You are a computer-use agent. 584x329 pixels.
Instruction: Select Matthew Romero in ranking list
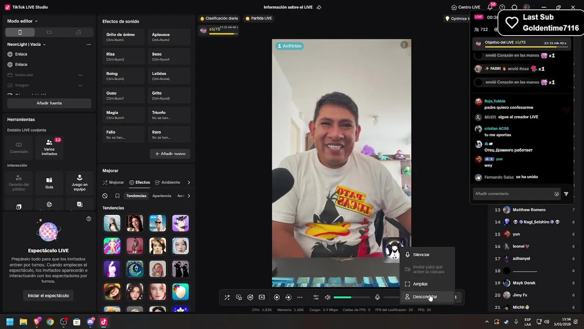click(529, 210)
